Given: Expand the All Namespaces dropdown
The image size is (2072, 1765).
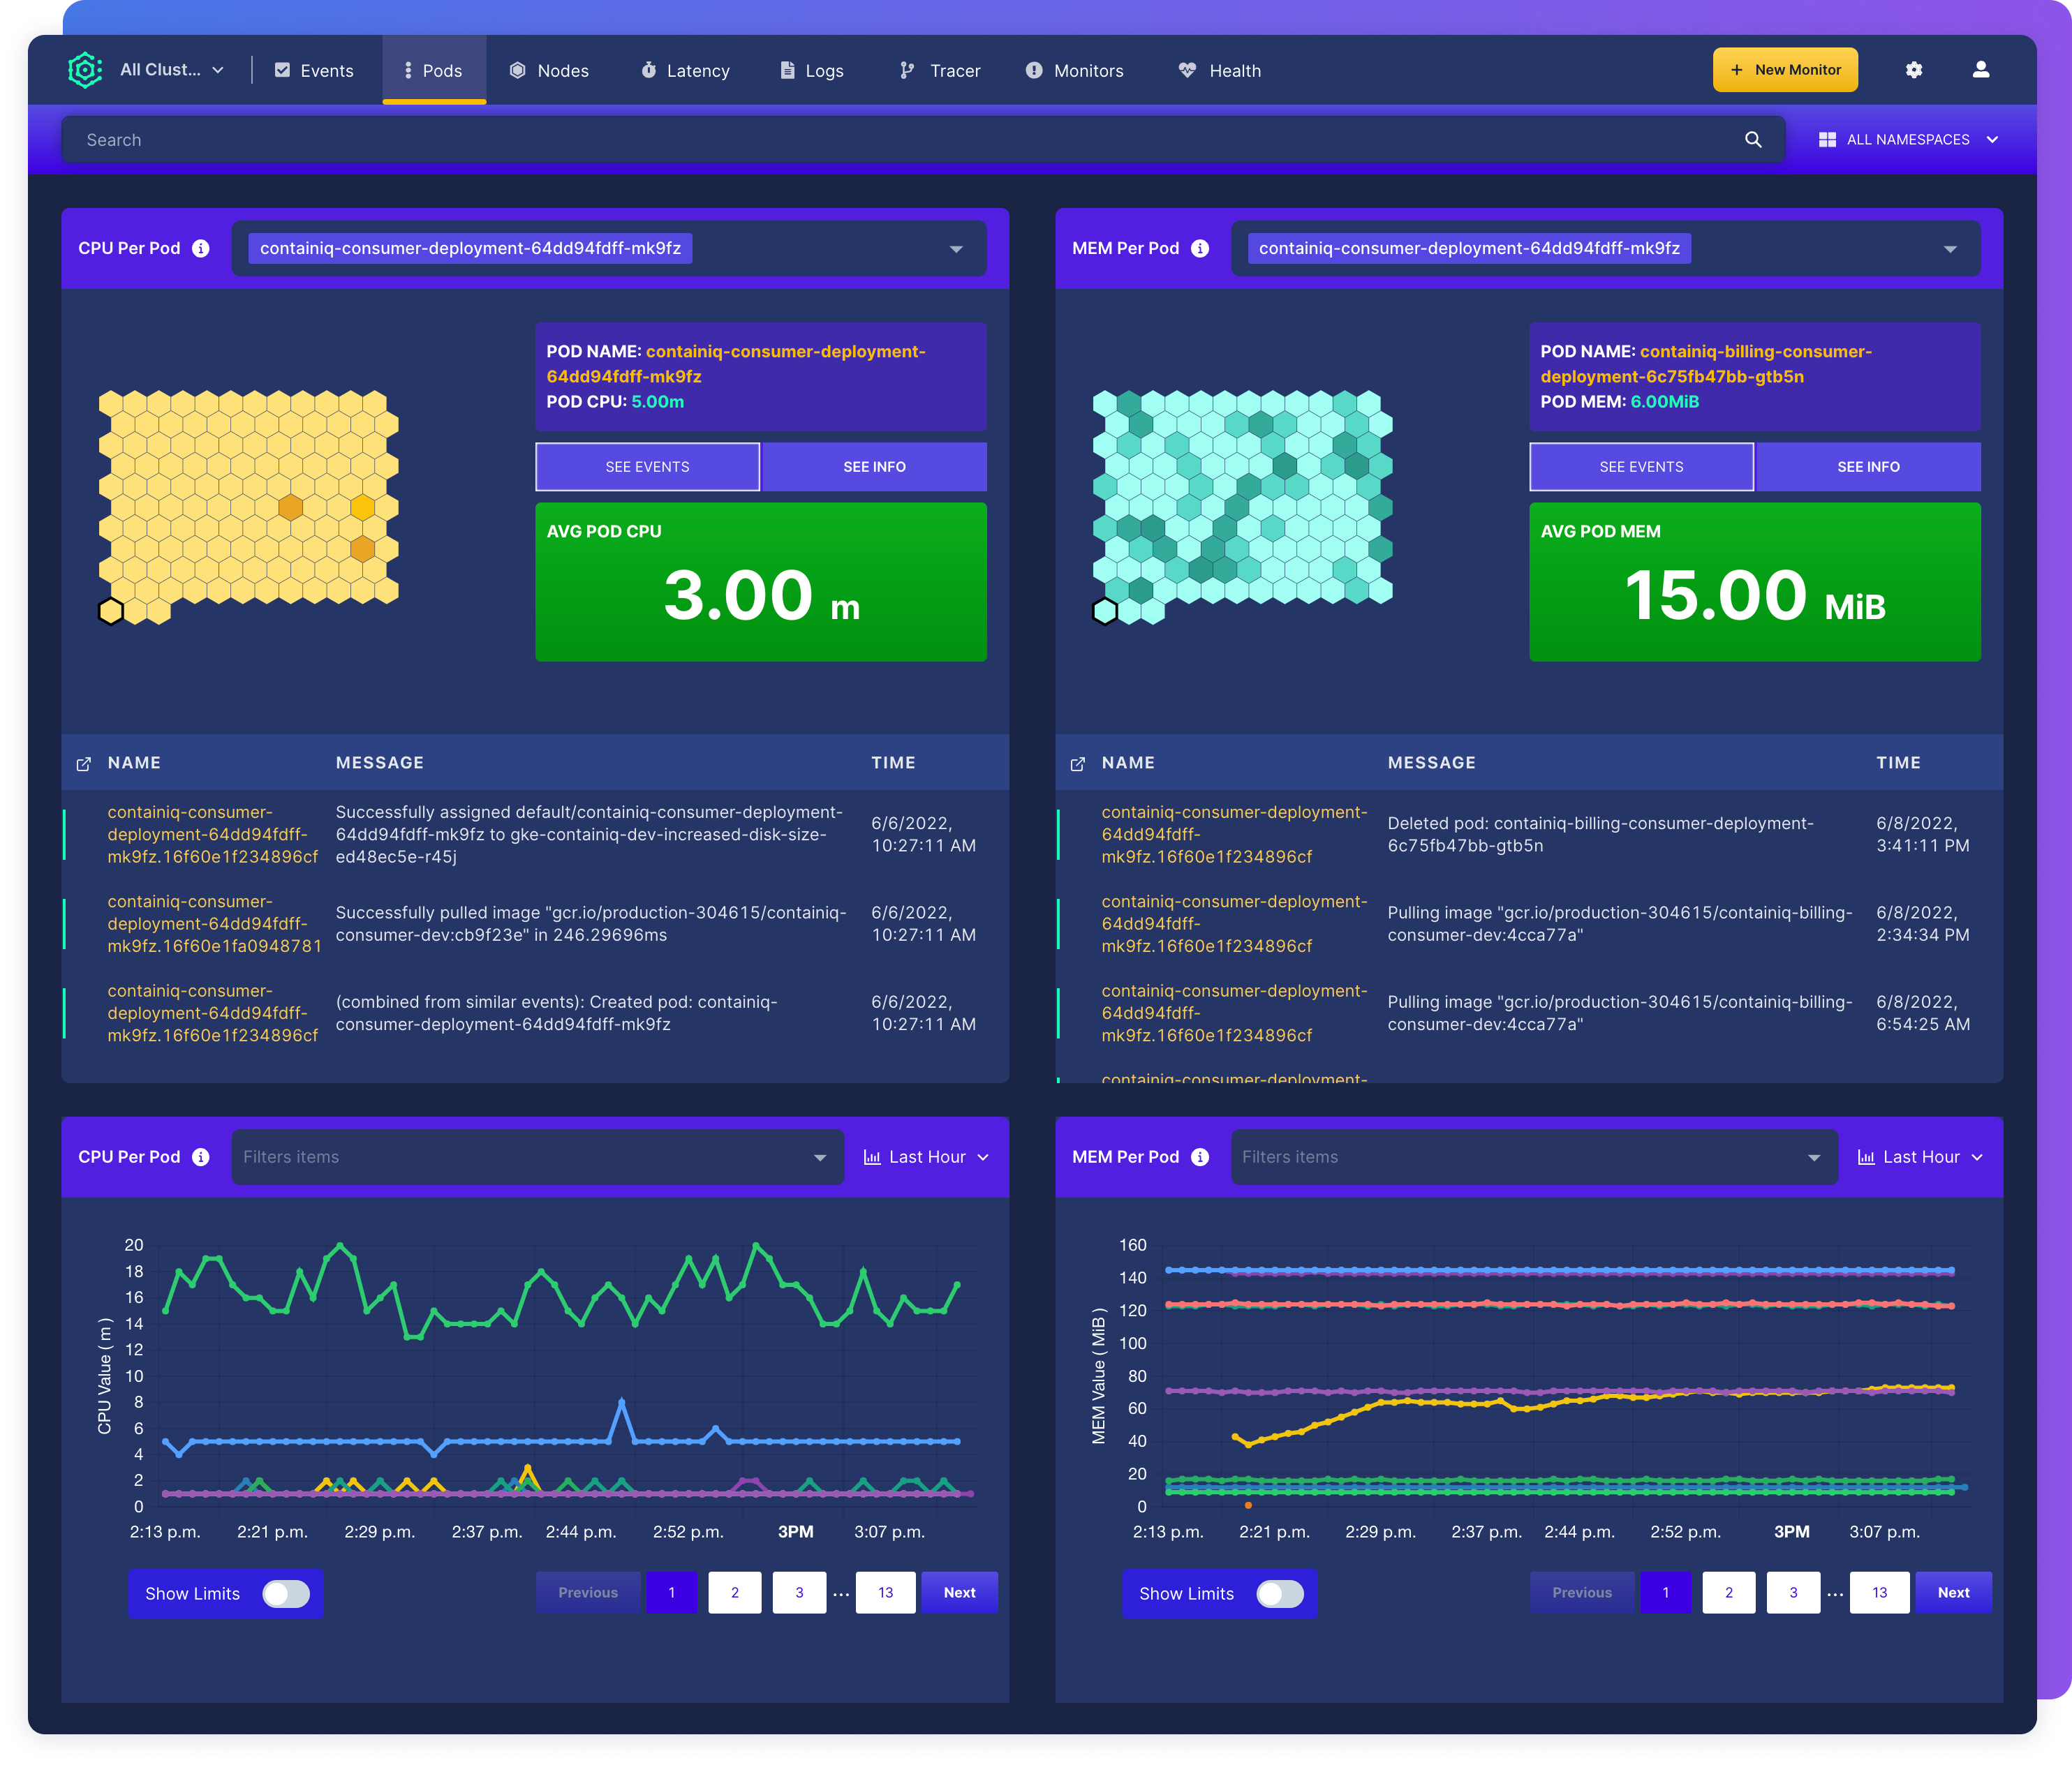Looking at the screenshot, I should (1908, 140).
